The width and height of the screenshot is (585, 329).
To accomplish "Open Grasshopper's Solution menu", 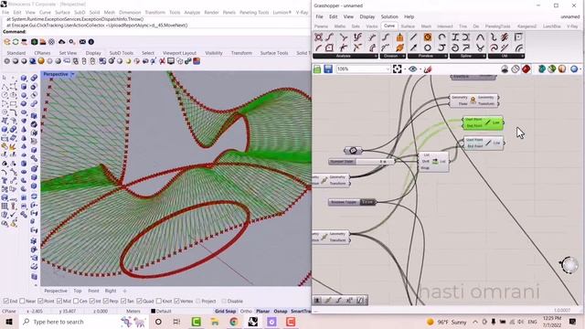I will (x=389, y=16).
